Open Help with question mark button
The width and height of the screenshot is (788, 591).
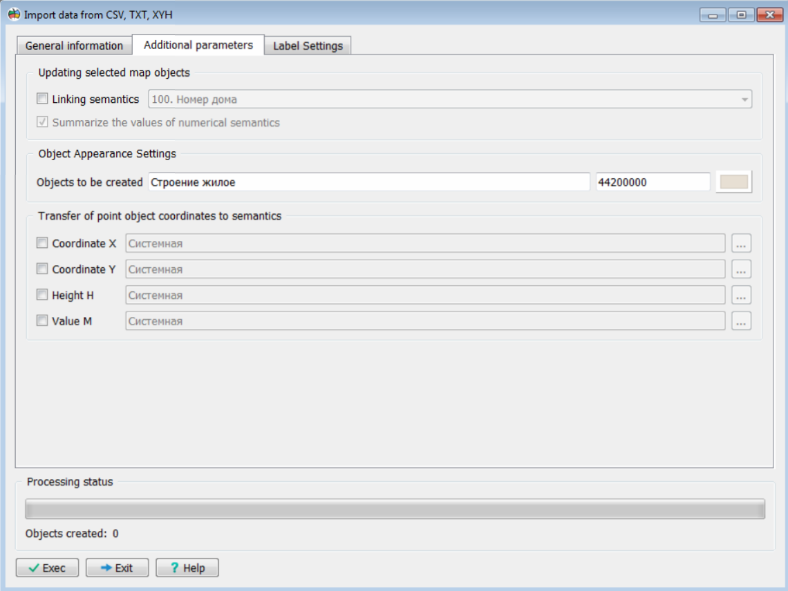187,568
